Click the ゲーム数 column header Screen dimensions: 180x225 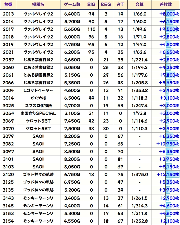point(72,4)
